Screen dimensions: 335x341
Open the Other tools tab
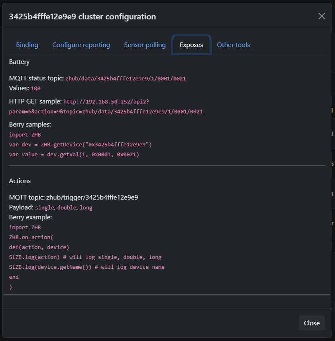[x=233, y=45]
